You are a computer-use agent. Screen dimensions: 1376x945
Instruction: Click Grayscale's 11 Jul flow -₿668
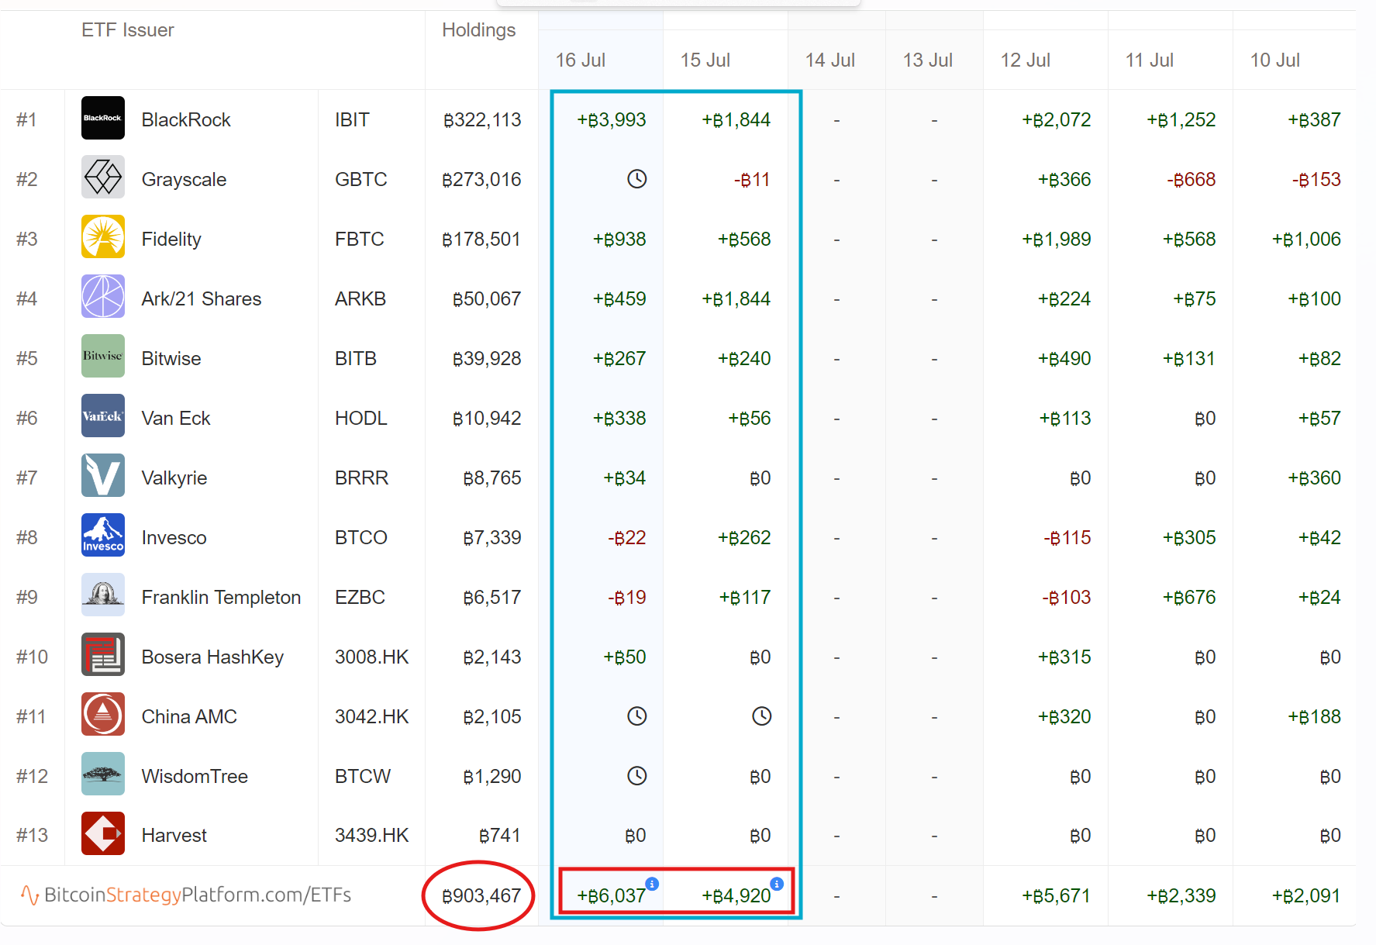[1191, 180]
